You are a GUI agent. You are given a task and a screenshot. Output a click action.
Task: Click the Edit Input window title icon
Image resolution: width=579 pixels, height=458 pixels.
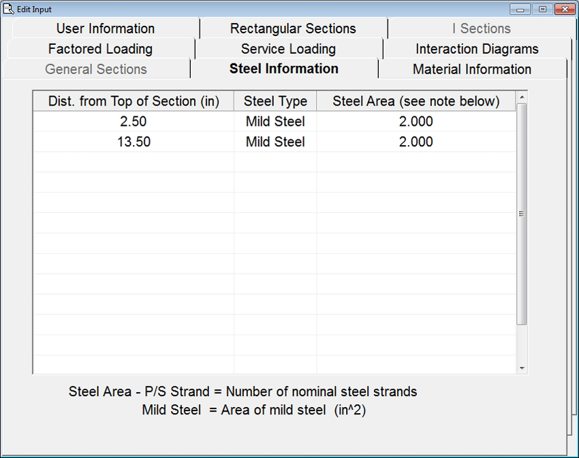(x=9, y=9)
